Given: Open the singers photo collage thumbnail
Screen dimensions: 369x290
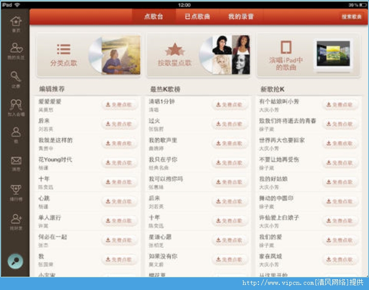Looking at the screenshot, I should [231, 55].
